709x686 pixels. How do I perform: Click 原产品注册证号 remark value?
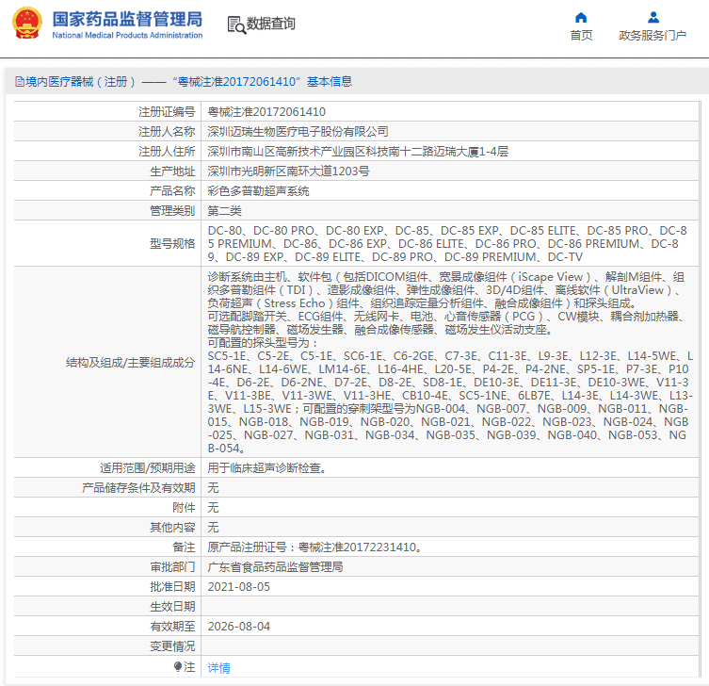coord(315,547)
